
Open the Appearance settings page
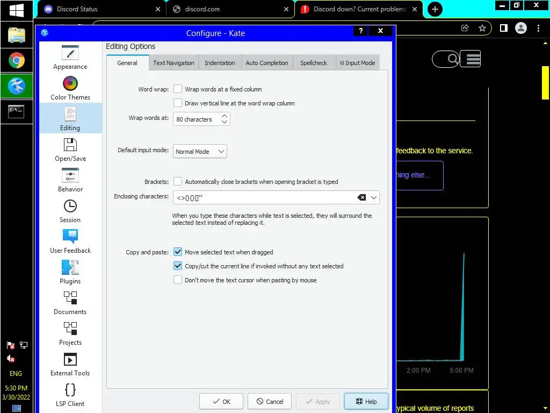click(70, 57)
